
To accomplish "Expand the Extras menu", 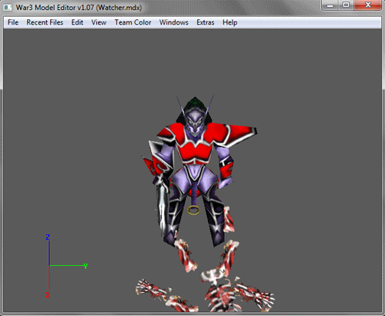I will pos(206,22).
